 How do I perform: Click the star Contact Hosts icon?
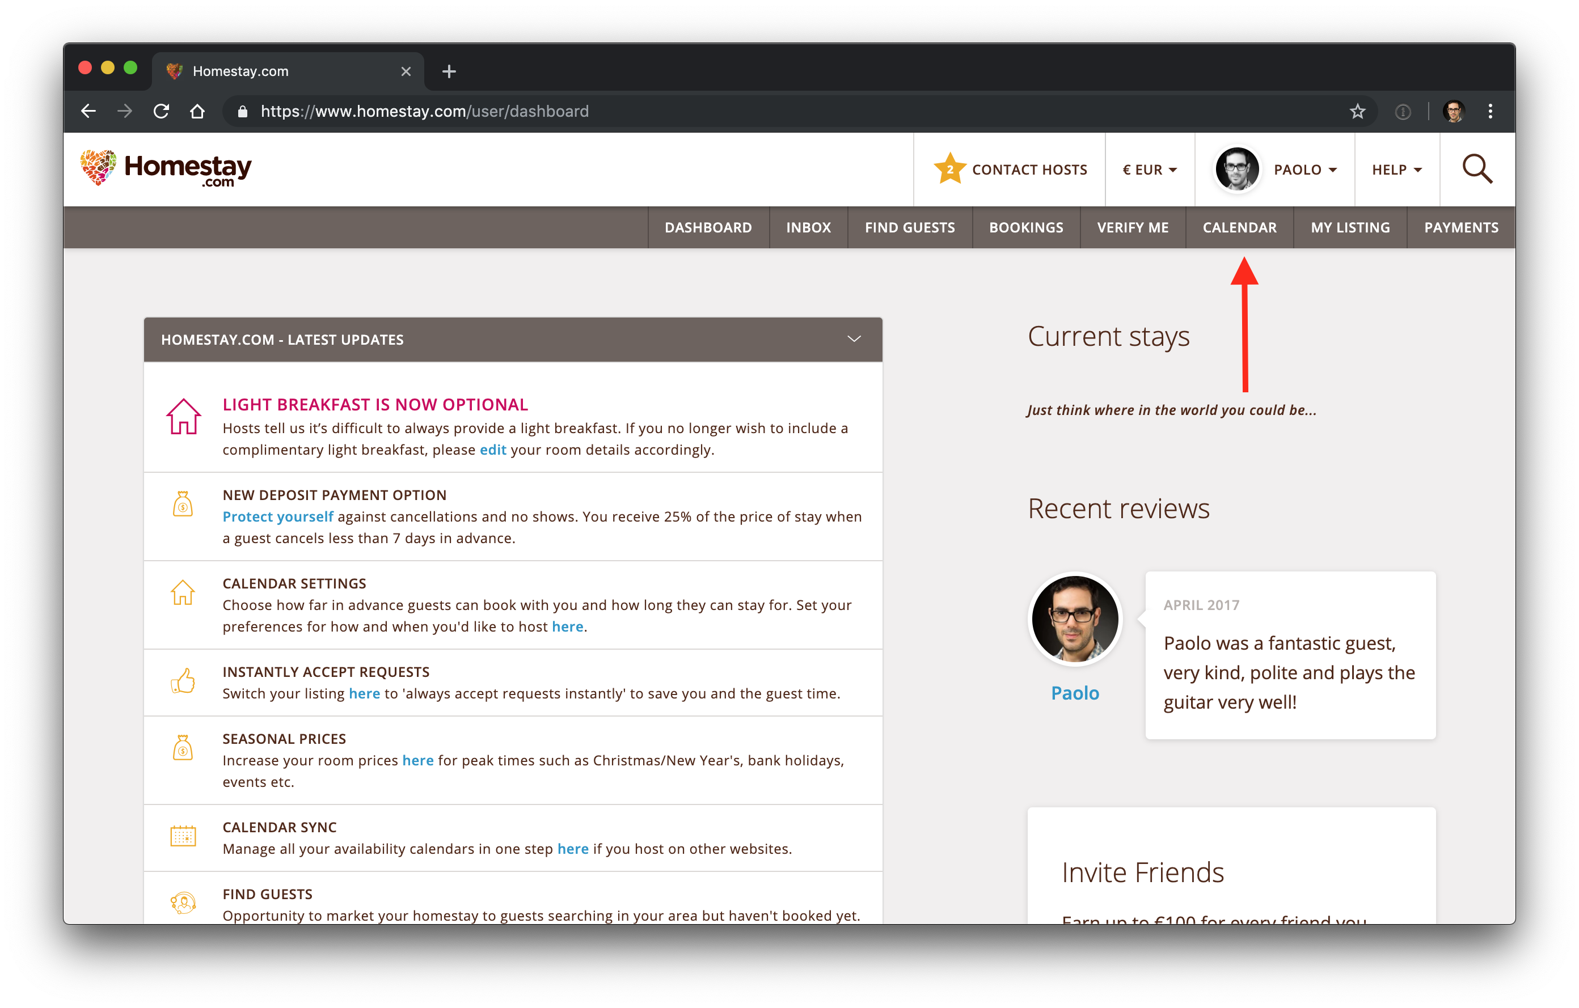coord(948,169)
